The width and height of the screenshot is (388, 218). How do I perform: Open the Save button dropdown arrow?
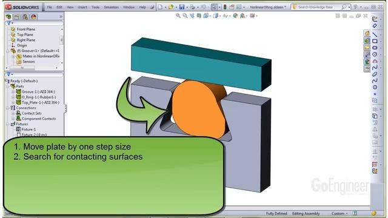[187, 7]
